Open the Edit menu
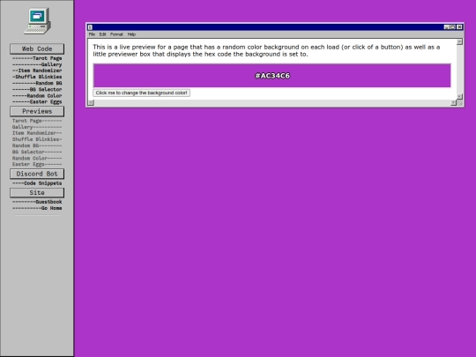Viewport: 476px width, 357px height. pos(102,34)
